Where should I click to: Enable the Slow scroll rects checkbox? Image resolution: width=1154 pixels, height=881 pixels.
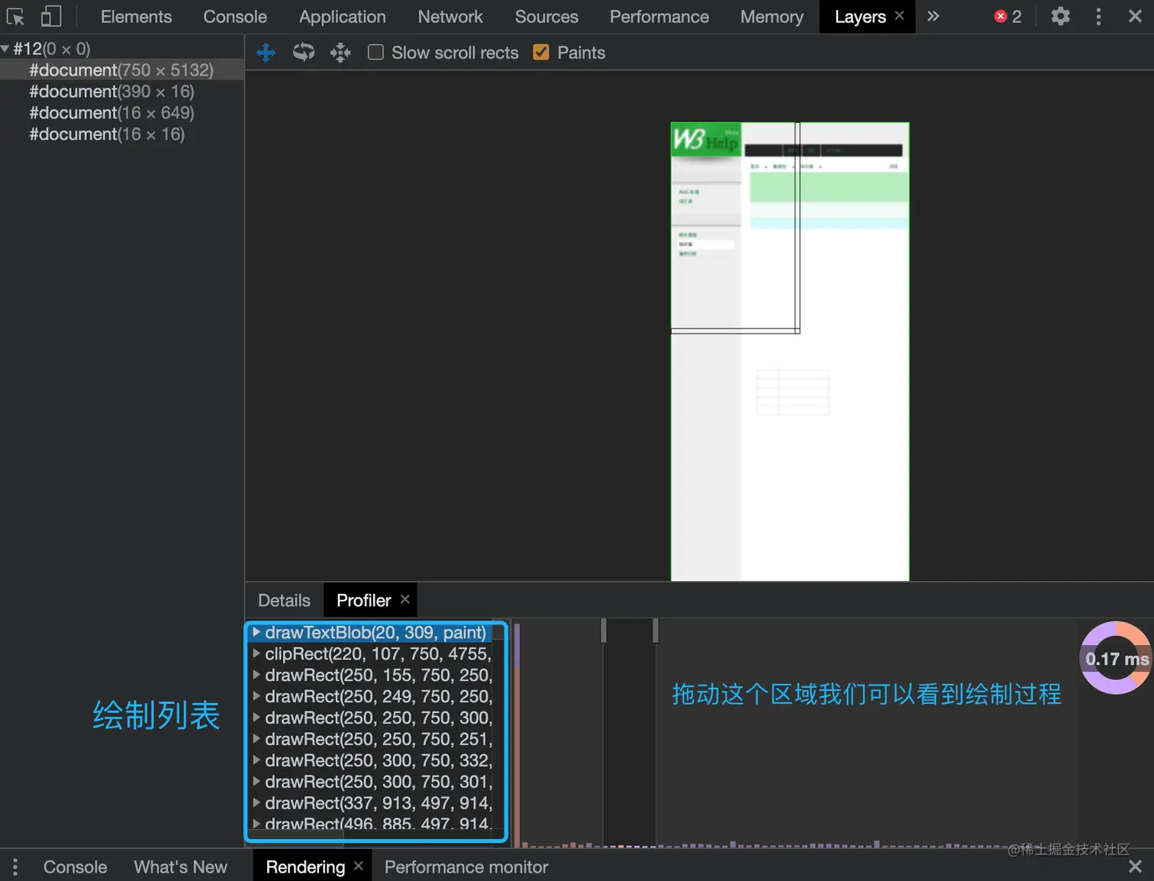[x=376, y=52]
